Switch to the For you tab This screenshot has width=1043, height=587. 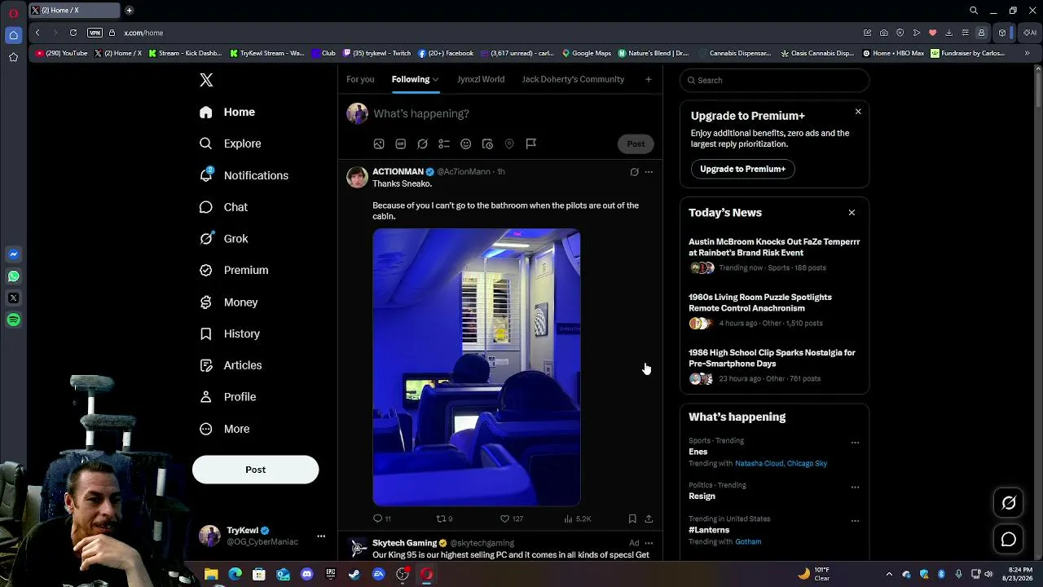(360, 79)
